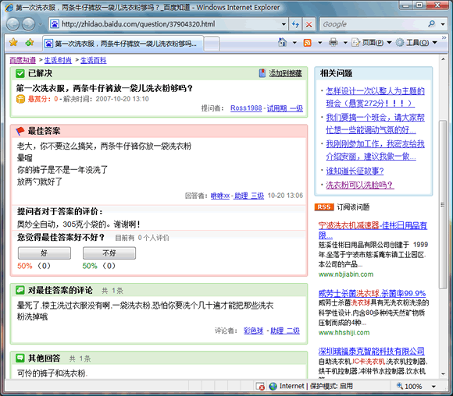Open recent pages dropdown beside Forward arrow
This screenshot has height=396, width=453.
click(41, 24)
